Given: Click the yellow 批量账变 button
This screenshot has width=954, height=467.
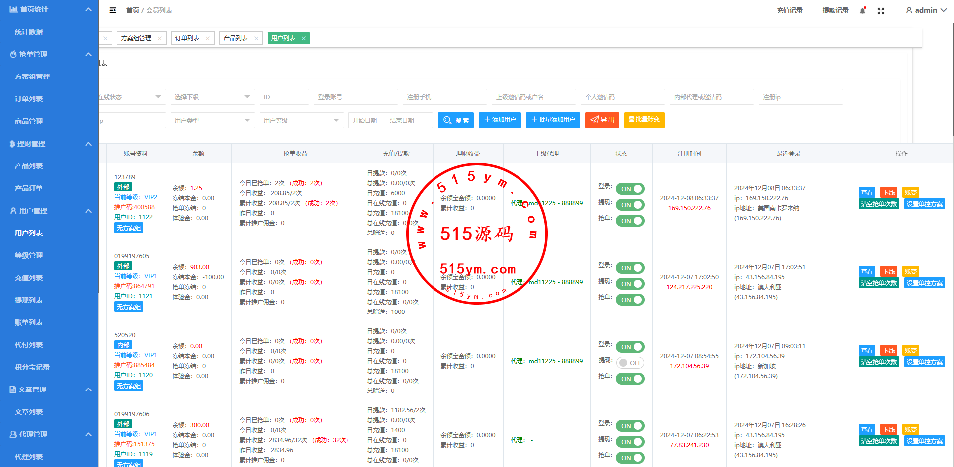Looking at the screenshot, I should click(x=644, y=120).
